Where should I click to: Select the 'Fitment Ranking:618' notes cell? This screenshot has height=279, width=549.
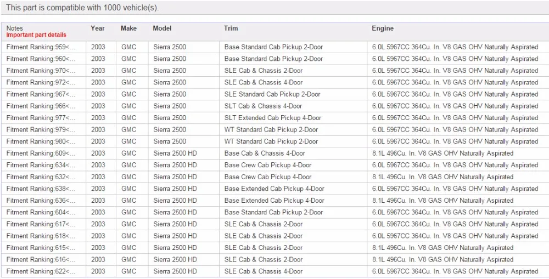click(x=44, y=236)
